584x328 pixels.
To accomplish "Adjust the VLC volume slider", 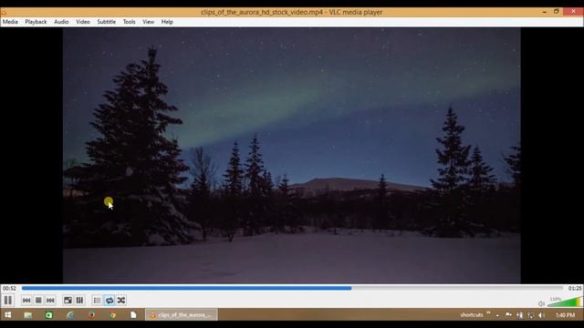I will coord(564,302).
